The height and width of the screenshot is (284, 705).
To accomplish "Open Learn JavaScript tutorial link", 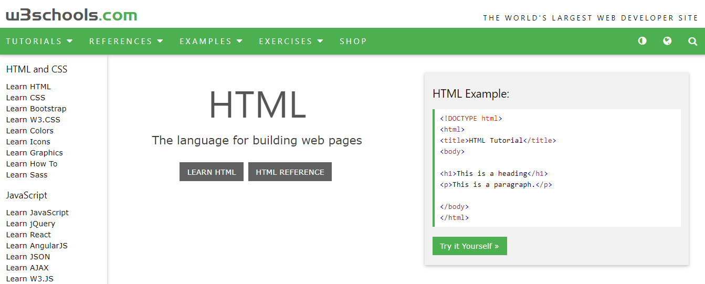I will tap(37, 213).
